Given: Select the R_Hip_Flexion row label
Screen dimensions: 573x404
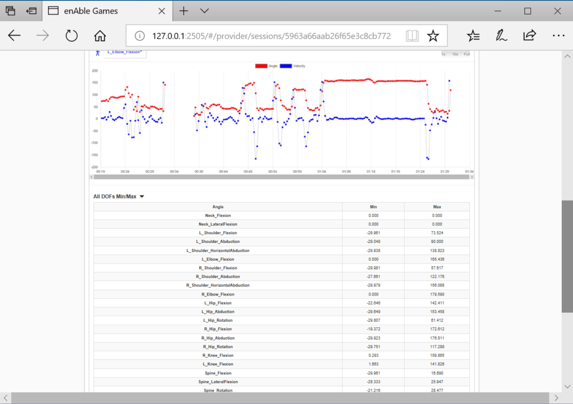Looking at the screenshot, I should [x=218, y=329].
